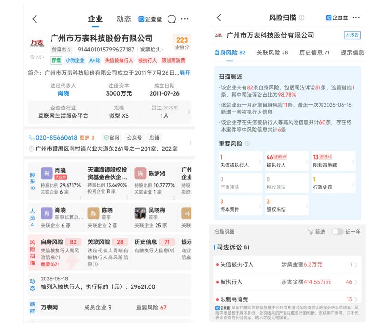
Task: Tap 陈梦湘 shareholder avatar
Action: coord(140,173)
